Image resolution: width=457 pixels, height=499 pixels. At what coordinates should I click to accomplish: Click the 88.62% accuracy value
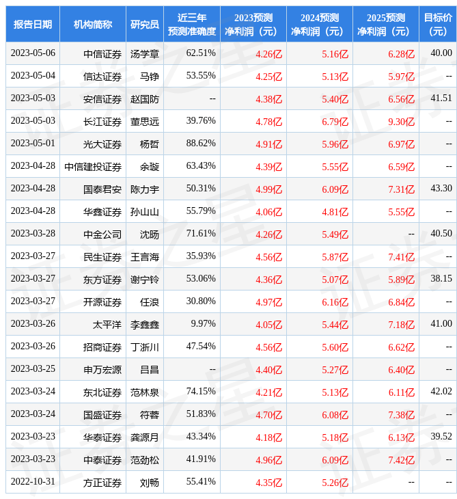(x=201, y=144)
